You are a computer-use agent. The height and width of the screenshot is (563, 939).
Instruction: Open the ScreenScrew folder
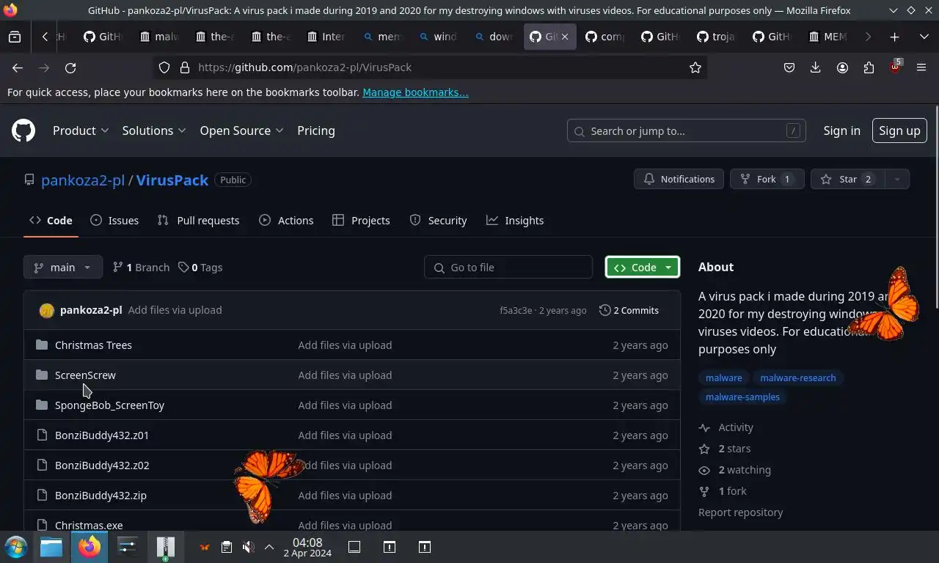85,375
